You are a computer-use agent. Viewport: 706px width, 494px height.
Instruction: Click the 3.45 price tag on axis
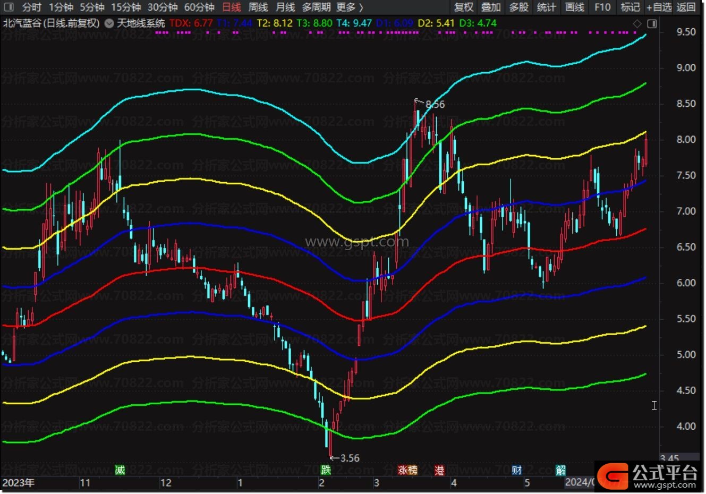pos(670,458)
